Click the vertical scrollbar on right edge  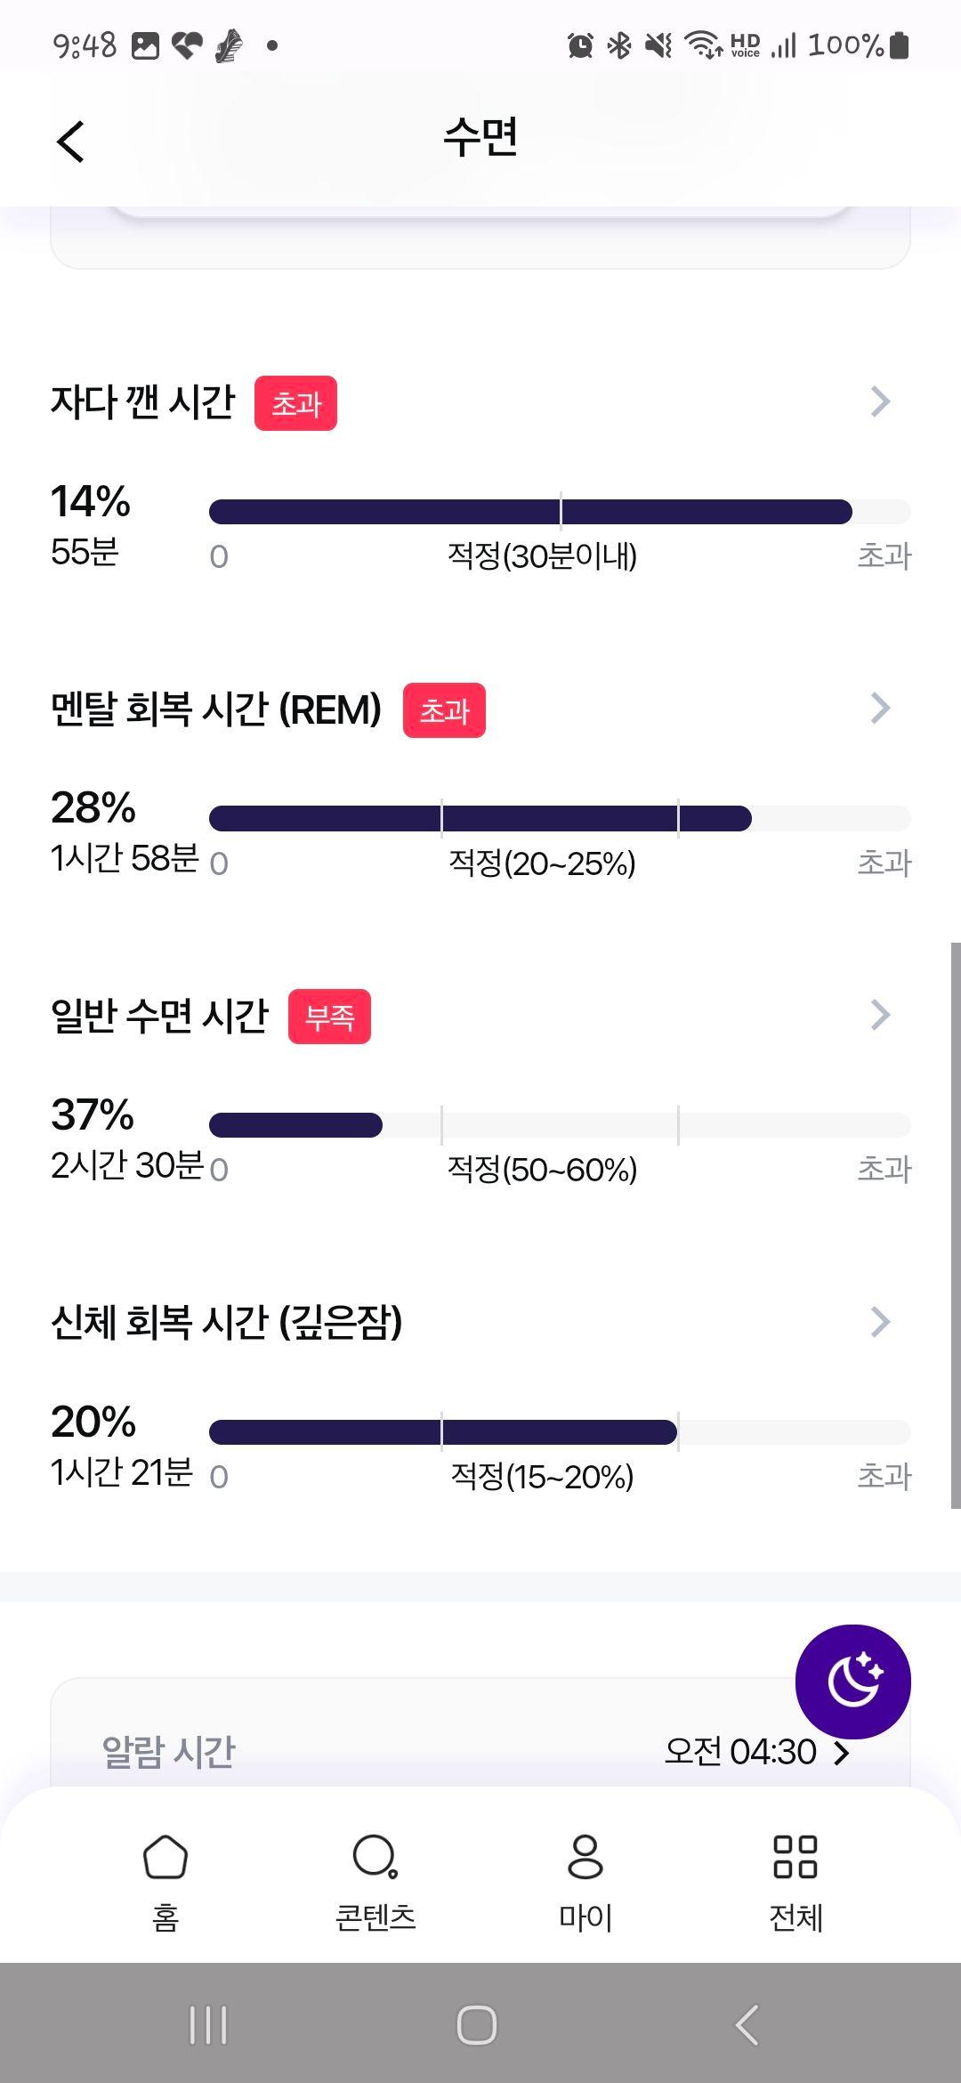coord(956,1225)
